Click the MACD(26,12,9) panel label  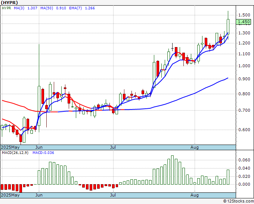(15, 153)
